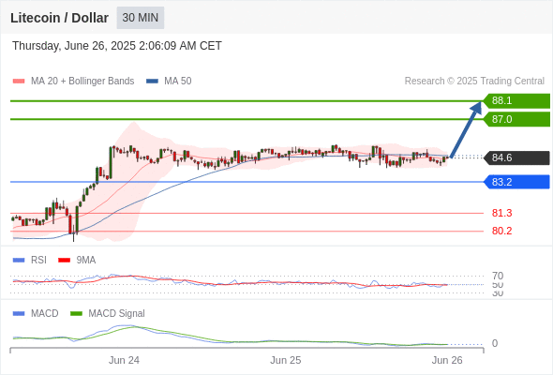Screen dimensions: 553x375
Task: Click the 84.6 current price tag
Action: point(517,157)
